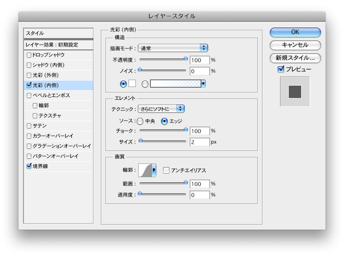This screenshot has height=255, width=344.
Task: Click the OK button
Action: [x=295, y=32]
